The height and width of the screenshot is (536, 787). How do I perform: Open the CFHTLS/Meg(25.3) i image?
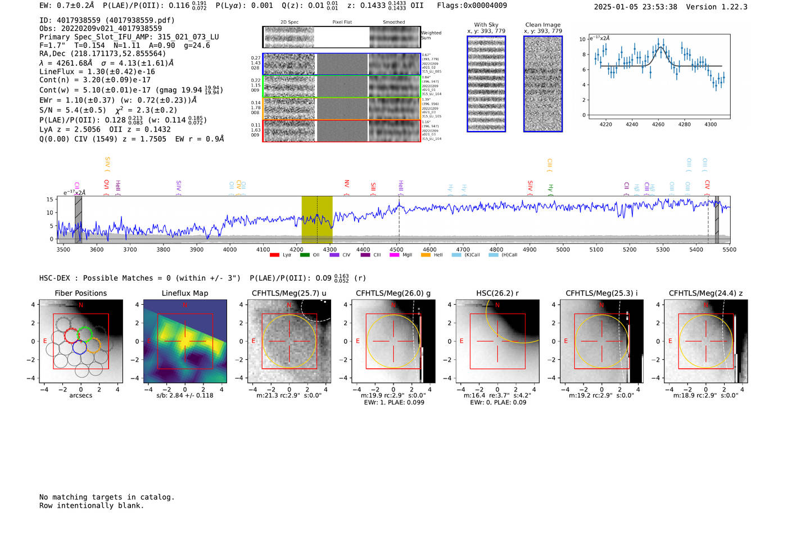pyautogui.click(x=601, y=341)
